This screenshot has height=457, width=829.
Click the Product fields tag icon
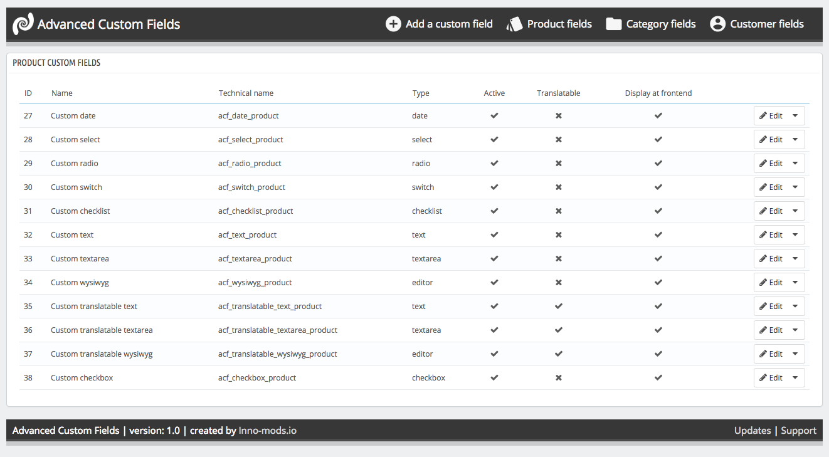(515, 24)
